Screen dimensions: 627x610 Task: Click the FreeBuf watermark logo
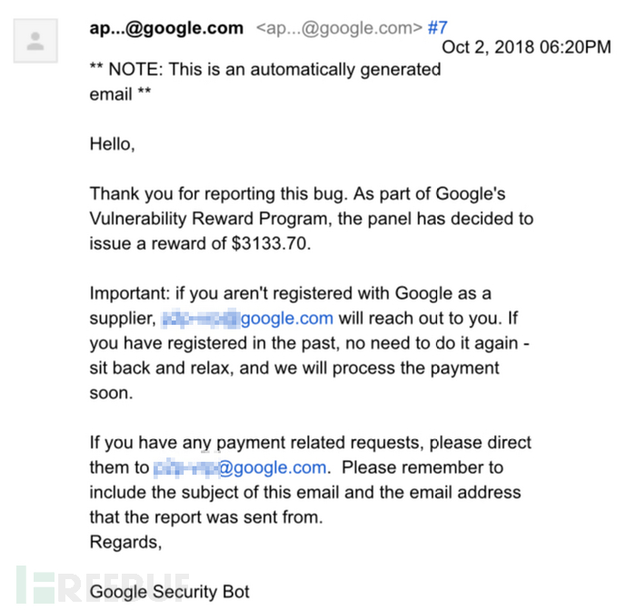(x=102, y=585)
